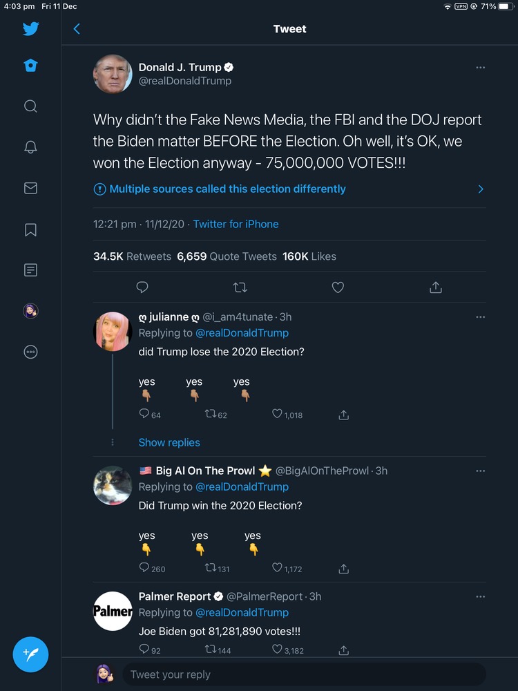Open Lists icon in sidebar
This screenshot has width=518, height=691.
click(x=30, y=270)
